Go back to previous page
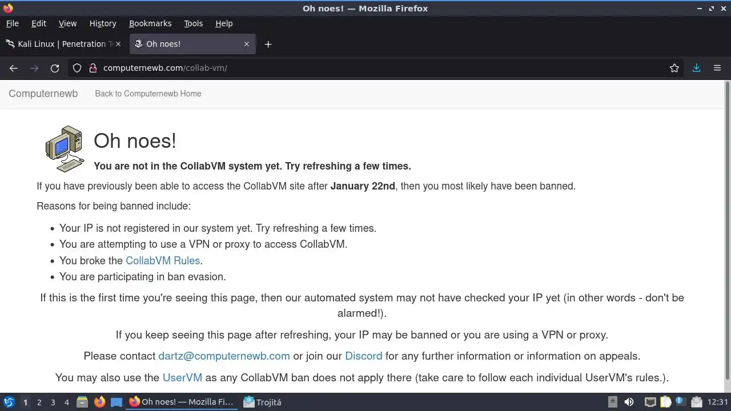 14,68
